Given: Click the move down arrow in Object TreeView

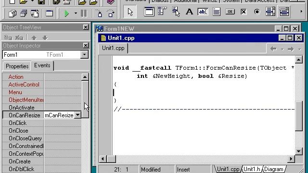Looking at the screenshot, I should [x=45, y=37].
